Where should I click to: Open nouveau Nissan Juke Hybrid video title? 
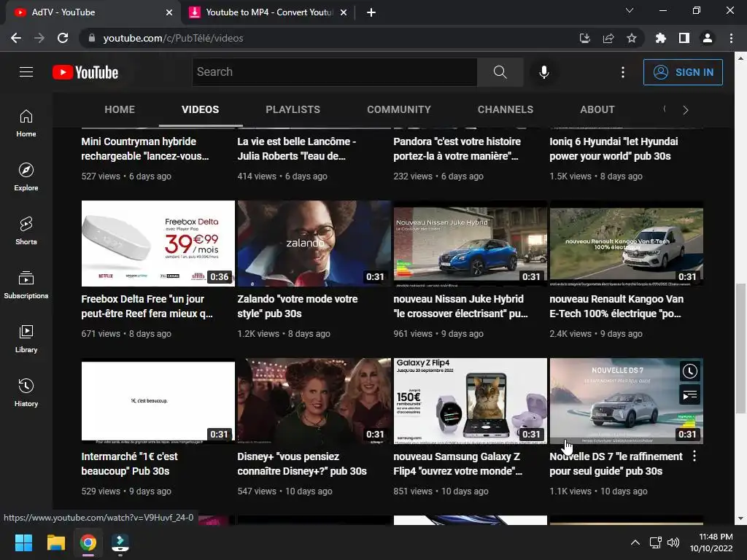(x=461, y=306)
